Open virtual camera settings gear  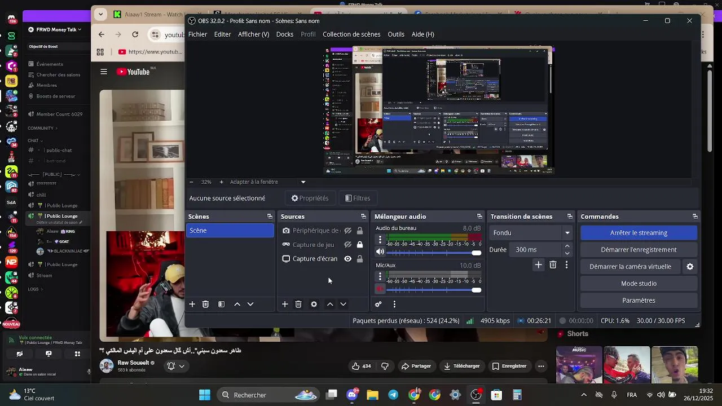pos(690,266)
